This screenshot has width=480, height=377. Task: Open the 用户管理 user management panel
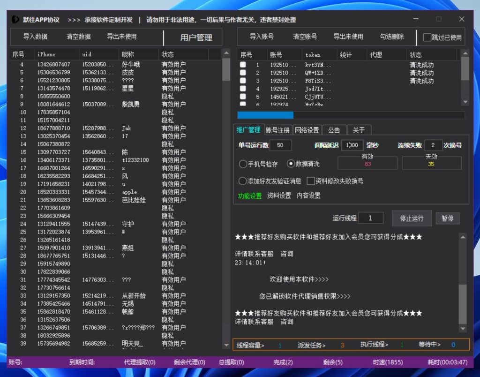tap(196, 38)
